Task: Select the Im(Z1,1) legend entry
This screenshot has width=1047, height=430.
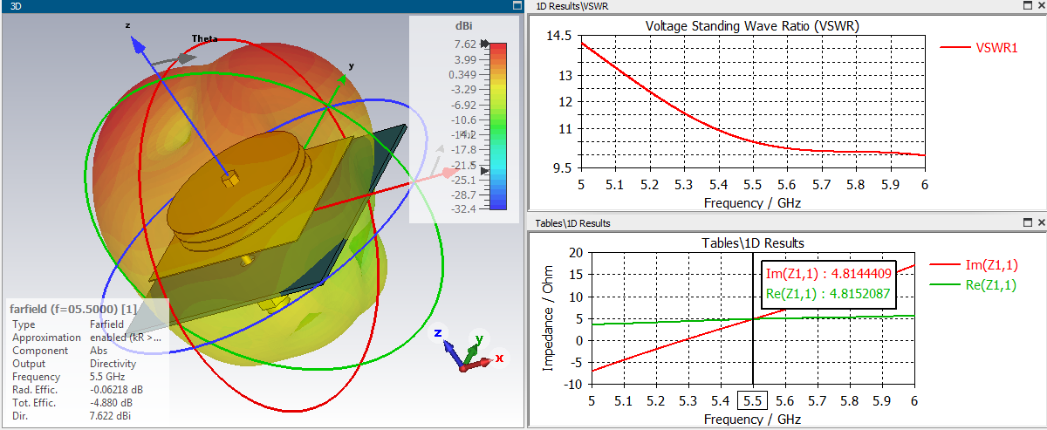Action: tap(975, 264)
